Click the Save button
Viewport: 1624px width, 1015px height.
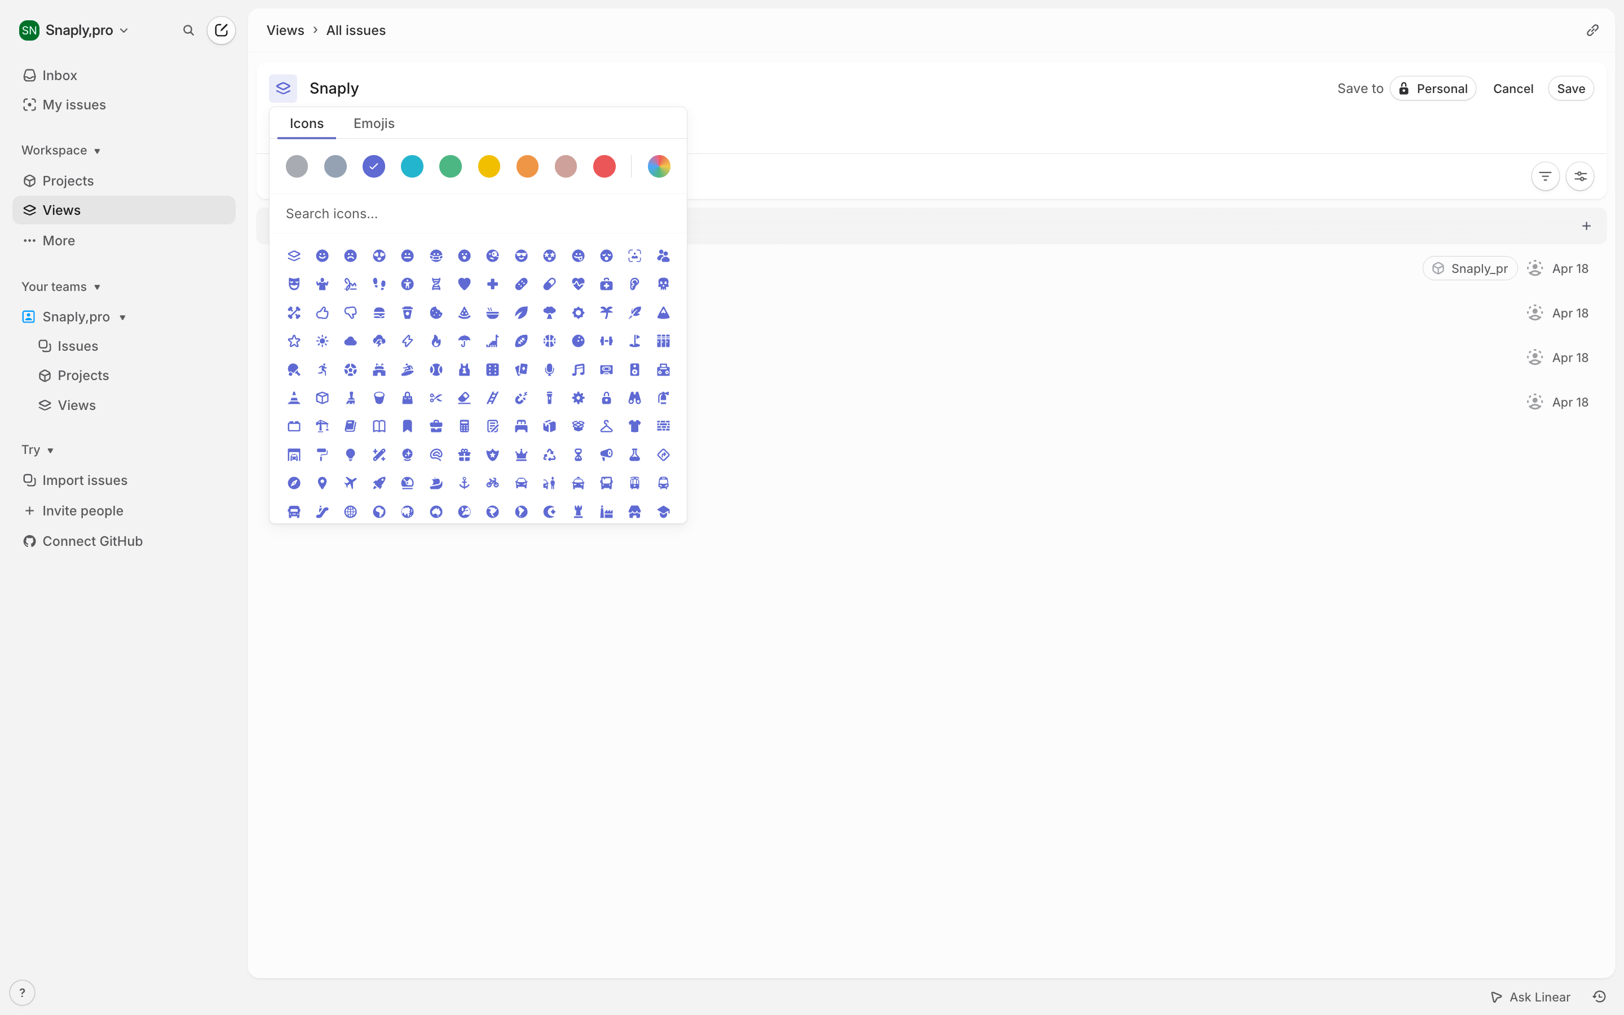pos(1571,89)
